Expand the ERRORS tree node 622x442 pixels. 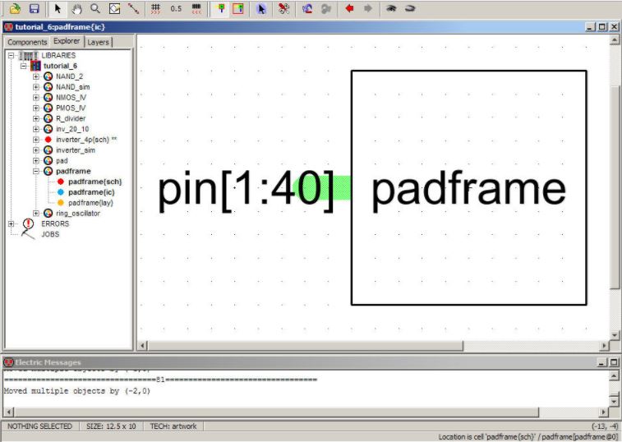click(12, 223)
